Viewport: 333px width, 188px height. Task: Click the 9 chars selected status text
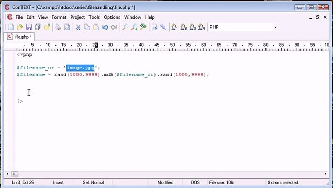[283, 182]
